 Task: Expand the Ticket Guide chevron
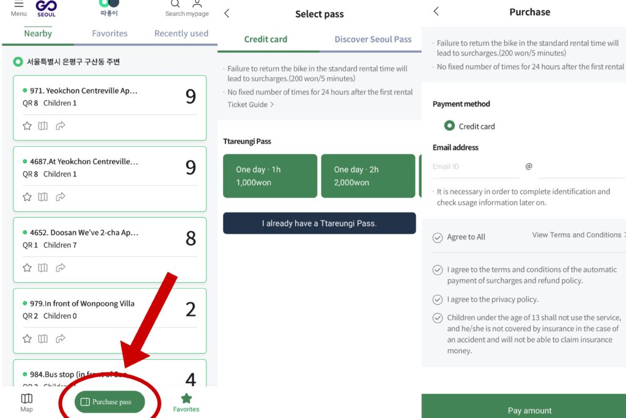(272, 104)
